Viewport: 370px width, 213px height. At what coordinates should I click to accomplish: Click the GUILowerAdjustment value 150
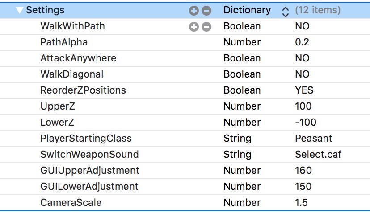click(303, 187)
